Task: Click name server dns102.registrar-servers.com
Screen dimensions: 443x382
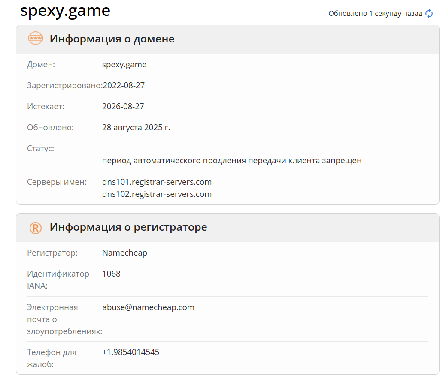Action: coord(157,194)
